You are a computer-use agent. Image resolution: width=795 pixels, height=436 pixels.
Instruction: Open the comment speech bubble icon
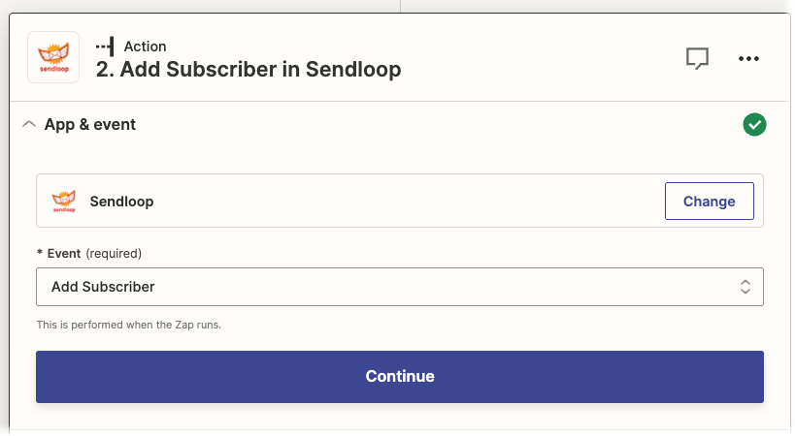coord(697,58)
